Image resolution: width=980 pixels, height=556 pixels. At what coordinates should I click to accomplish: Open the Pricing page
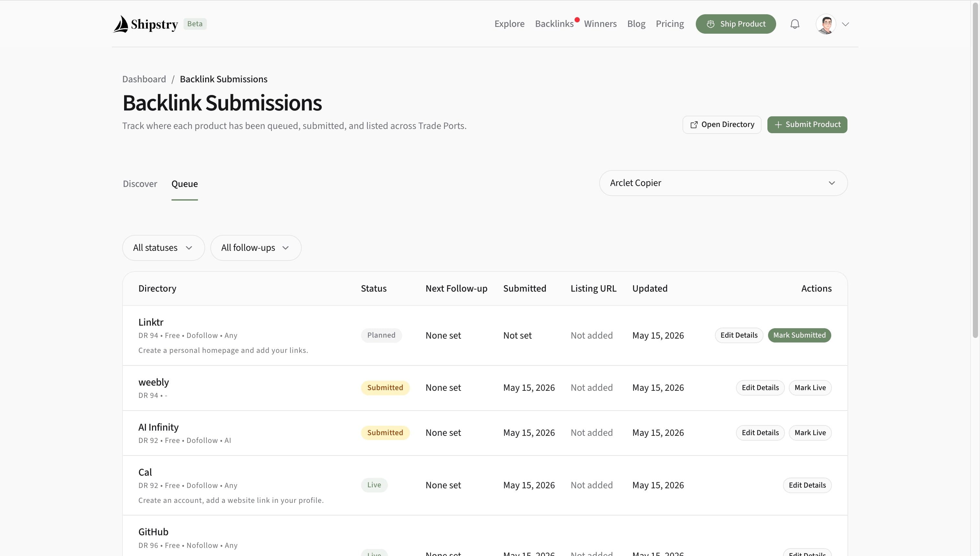(x=670, y=24)
